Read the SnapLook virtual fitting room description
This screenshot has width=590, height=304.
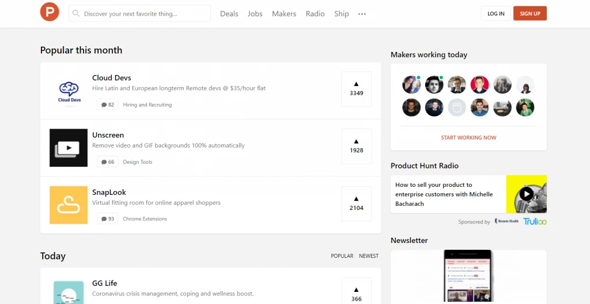156,202
